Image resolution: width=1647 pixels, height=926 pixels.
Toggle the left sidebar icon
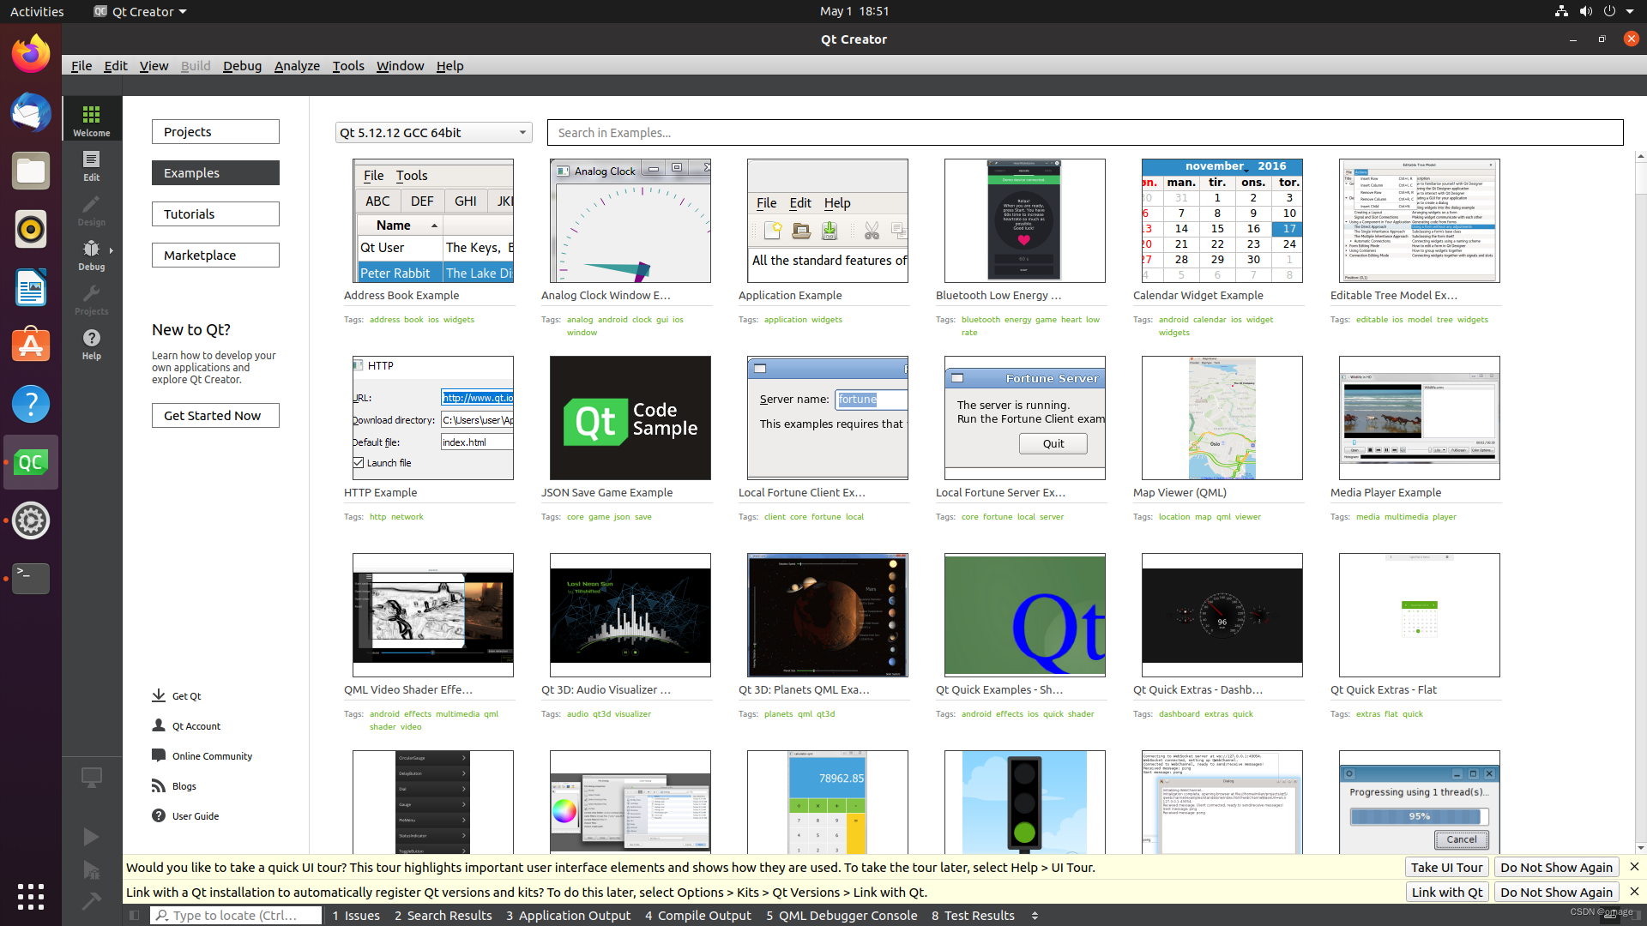135,915
